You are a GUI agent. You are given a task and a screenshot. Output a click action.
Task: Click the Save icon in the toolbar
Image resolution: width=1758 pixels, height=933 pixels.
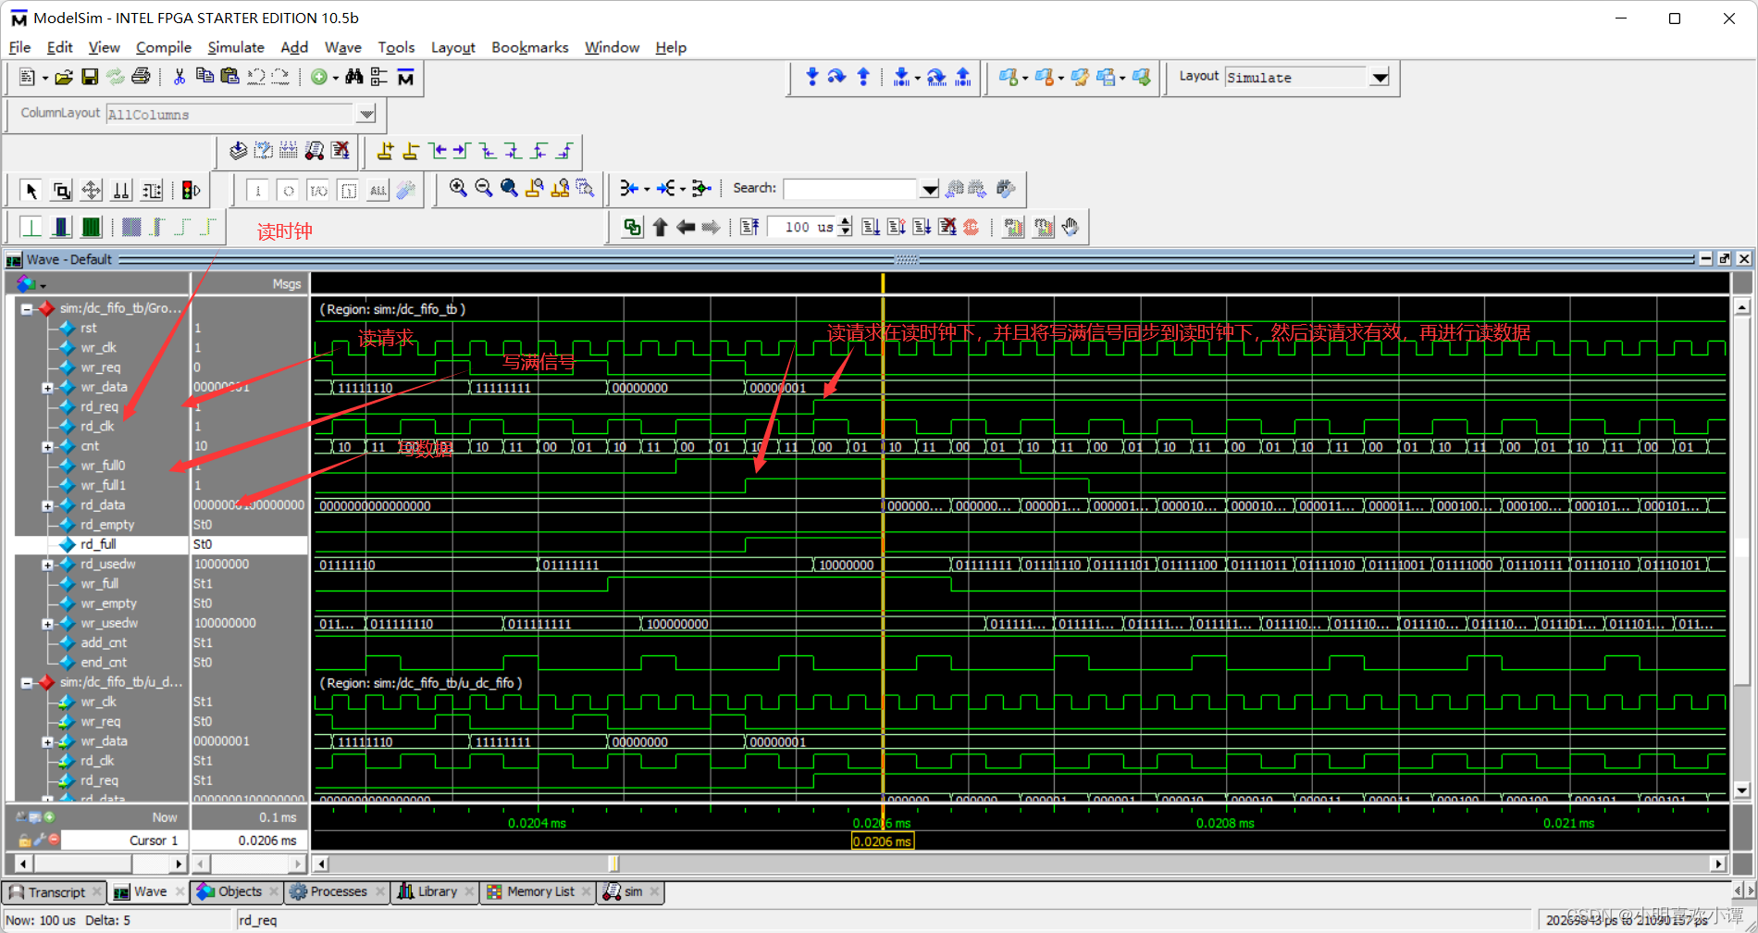pos(89,78)
